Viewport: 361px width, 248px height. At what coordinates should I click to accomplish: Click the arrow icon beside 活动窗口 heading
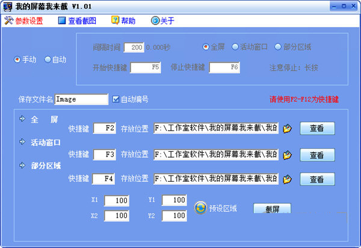click(23, 142)
